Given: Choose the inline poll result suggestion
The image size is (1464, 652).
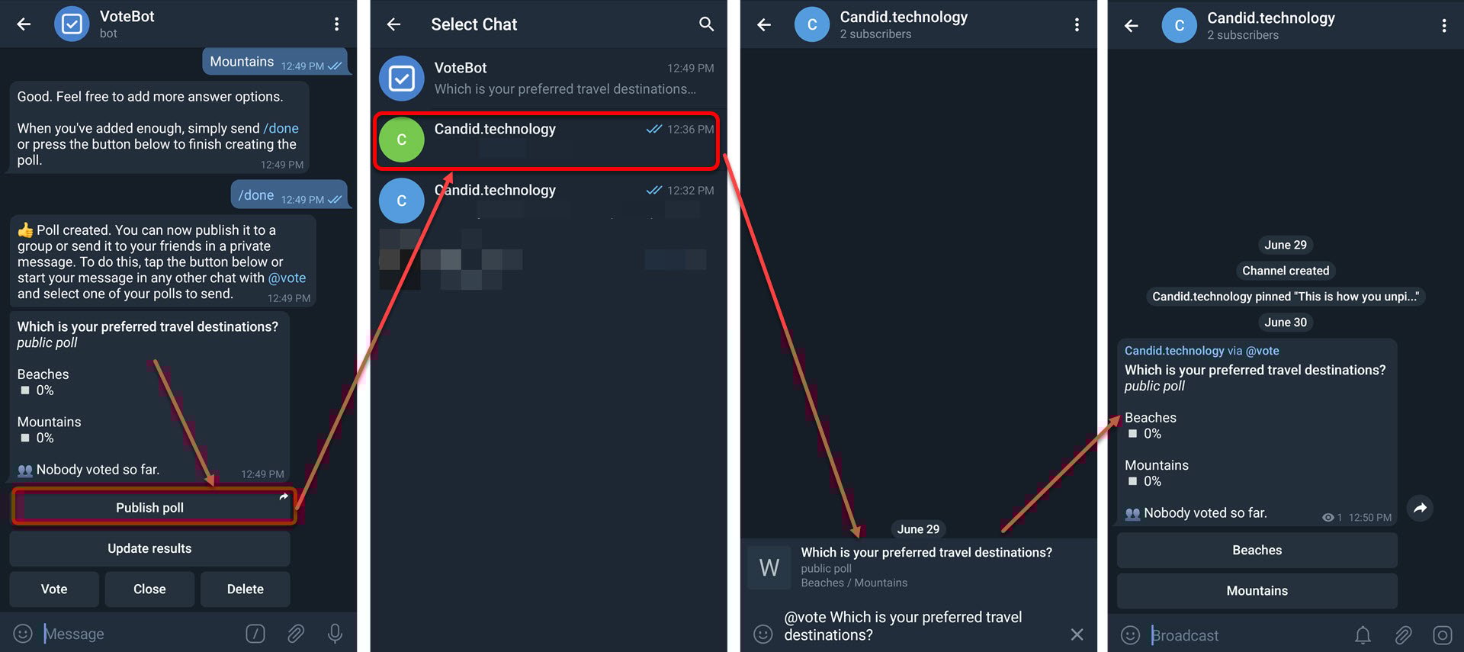Looking at the screenshot, I should tap(918, 567).
